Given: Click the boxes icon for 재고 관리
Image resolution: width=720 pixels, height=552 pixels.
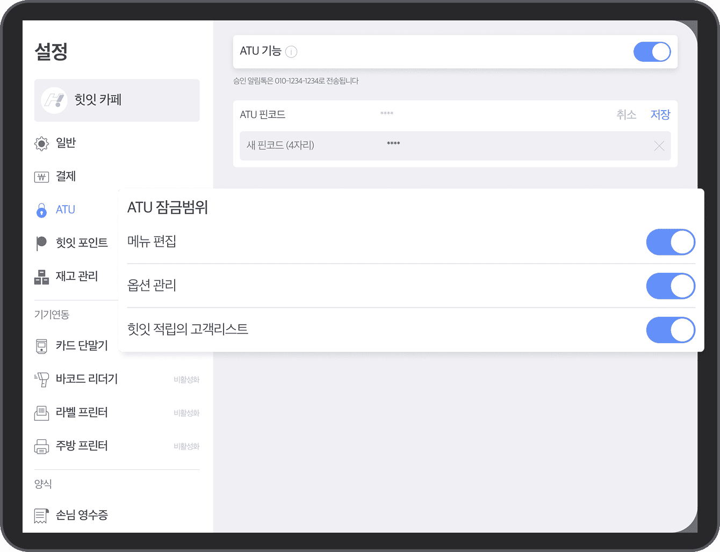Looking at the screenshot, I should (x=41, y=277).
